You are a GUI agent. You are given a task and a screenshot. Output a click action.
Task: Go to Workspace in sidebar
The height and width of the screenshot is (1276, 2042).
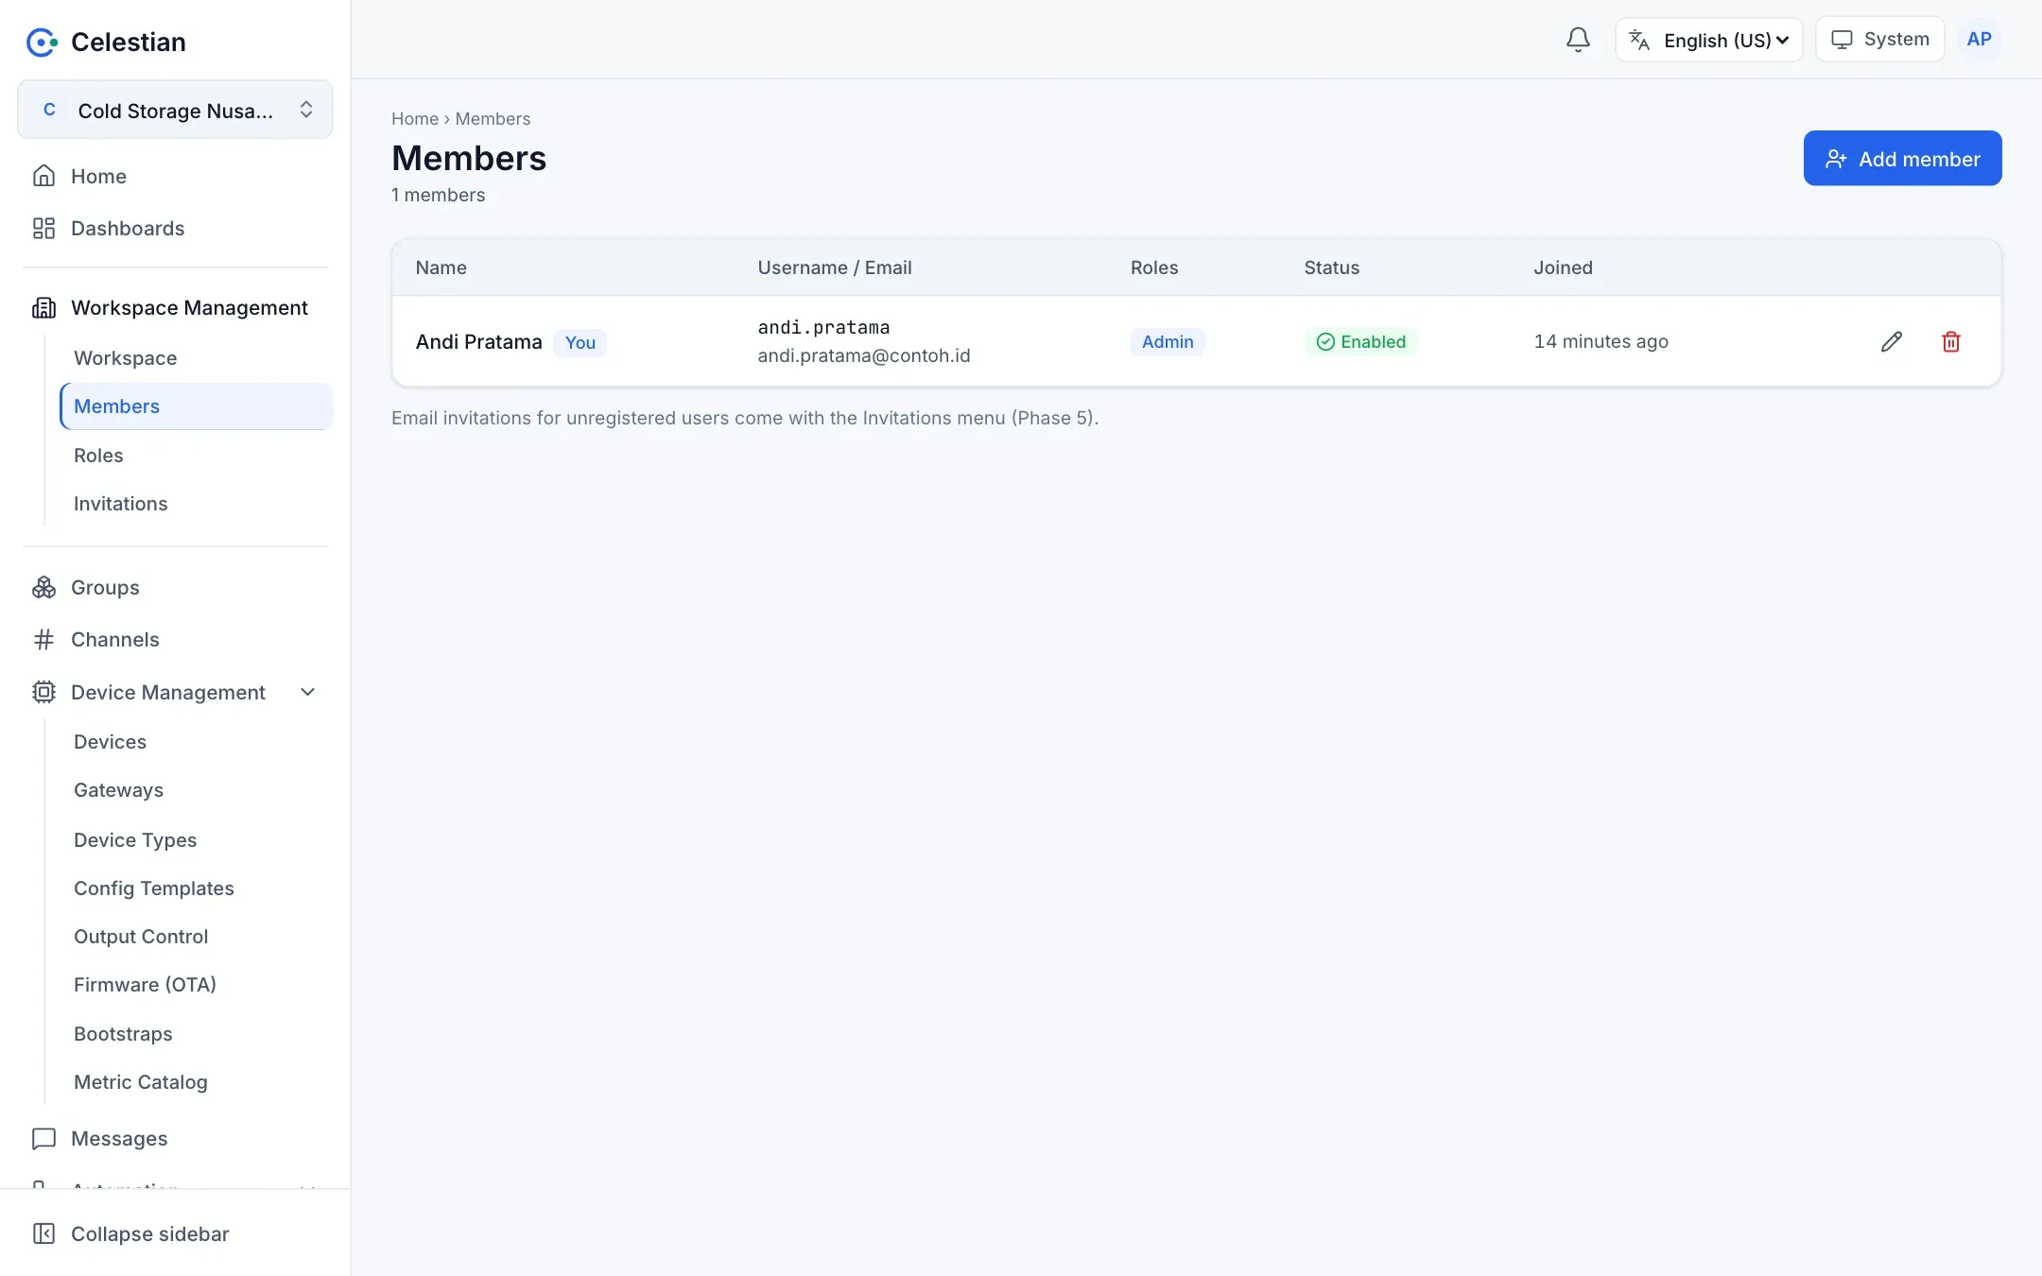pyautogui.click(x=126, y=358)
